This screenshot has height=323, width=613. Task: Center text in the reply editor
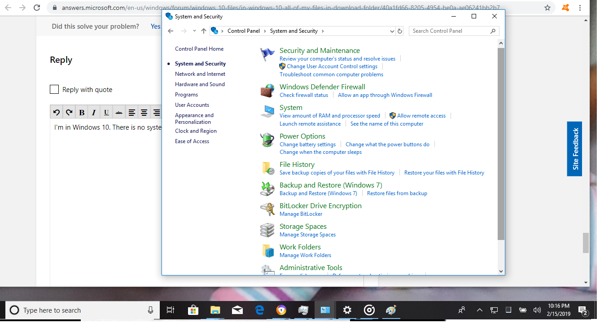pyautogui.click(x=144, y=112)
